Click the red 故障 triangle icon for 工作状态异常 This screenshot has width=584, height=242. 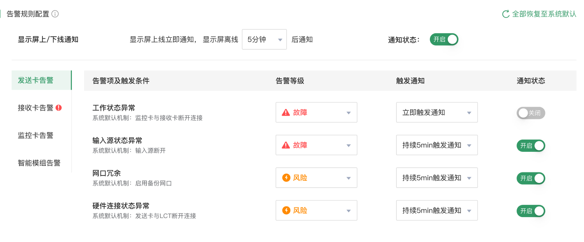click(286, 112)
